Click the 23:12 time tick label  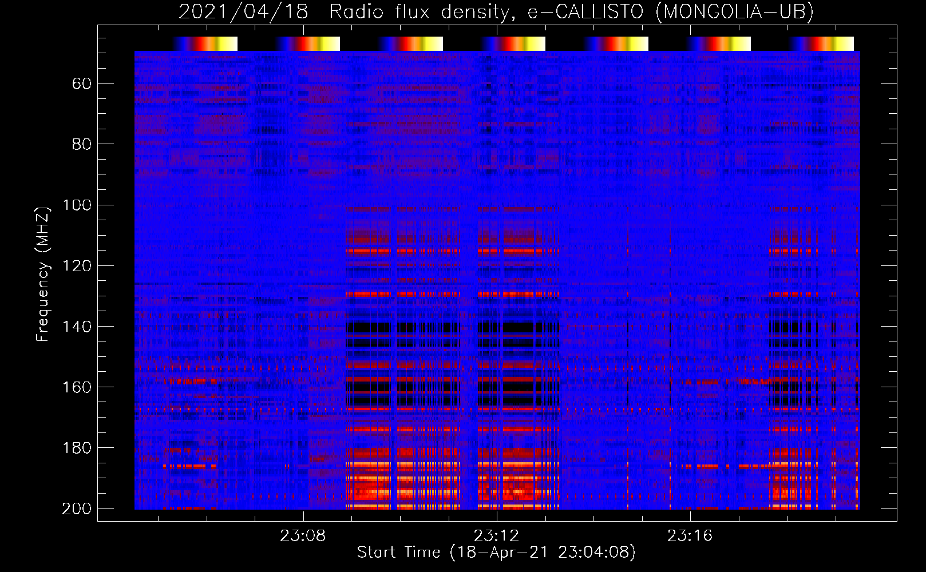[x=496, y=535]
